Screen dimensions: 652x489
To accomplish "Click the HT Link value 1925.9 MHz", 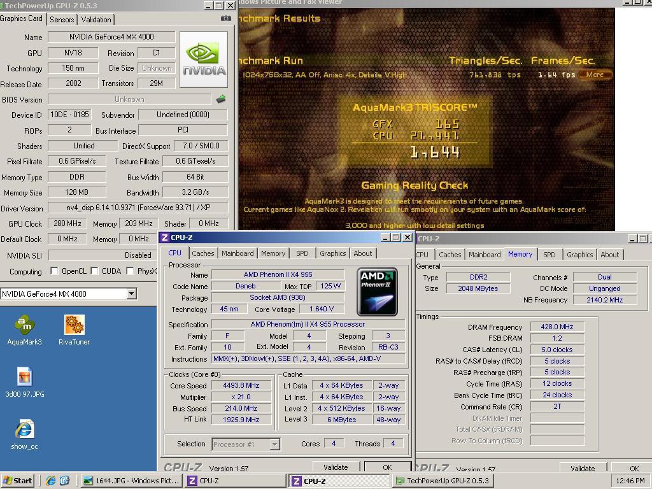I will (241, 420).
